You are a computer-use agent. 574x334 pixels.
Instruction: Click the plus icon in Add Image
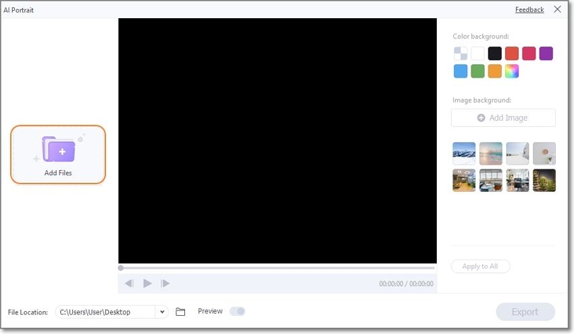click(481, 118)
